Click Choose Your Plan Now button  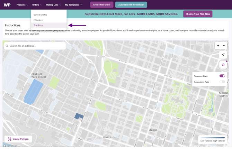(x=198, y=14)
